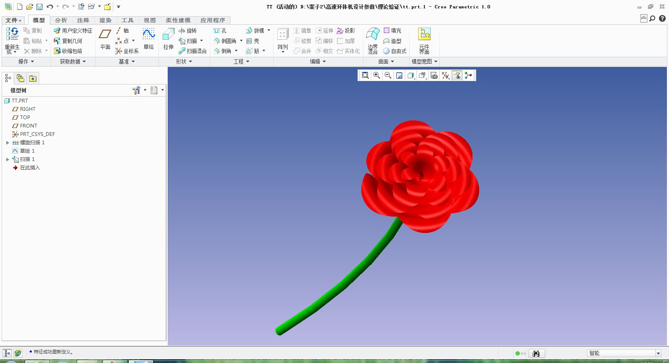The width and height of the screenshot is (669, 363).
Task: Save the model with the floppy disk icon
Action: 39,7
